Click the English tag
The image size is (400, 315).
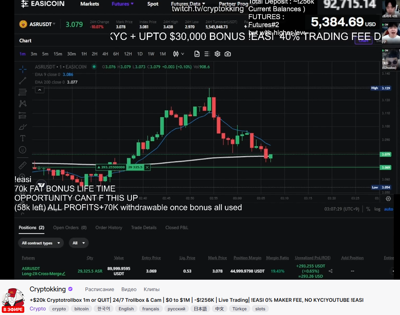click(126, 309)
